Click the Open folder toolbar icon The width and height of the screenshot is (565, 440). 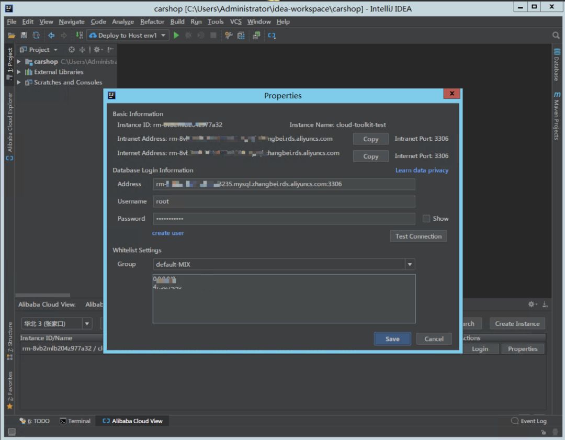(x=12, y=36)
